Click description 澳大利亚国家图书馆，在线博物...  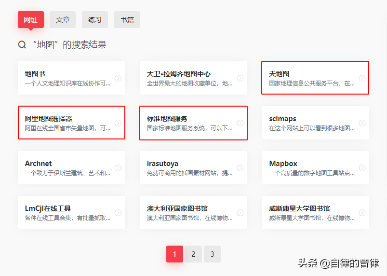189,218
